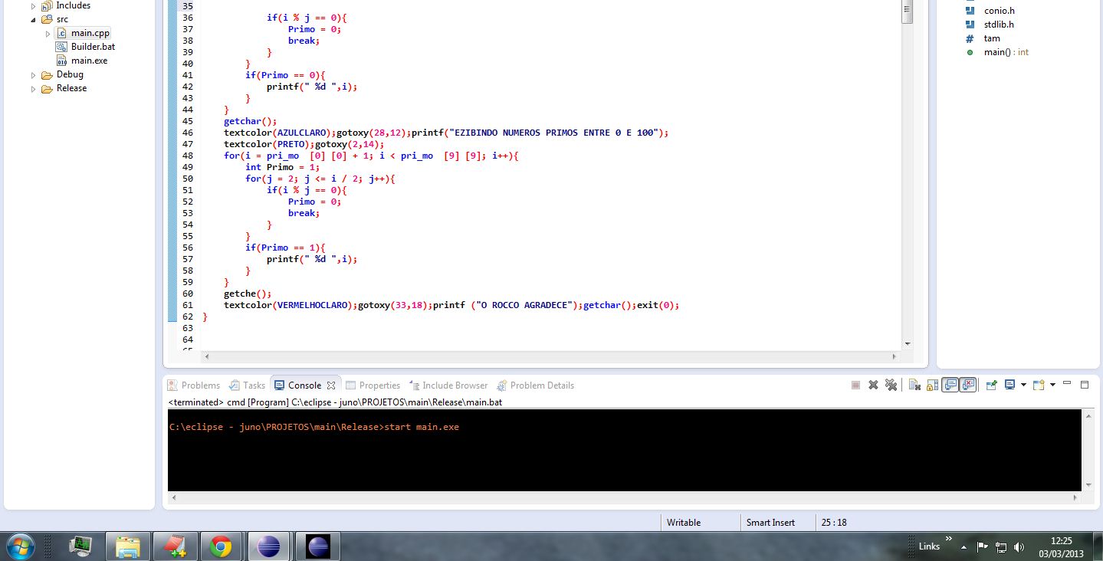Click the Display Selected Console icon
1103x561 pixels.
click(x=1009, y=385)
